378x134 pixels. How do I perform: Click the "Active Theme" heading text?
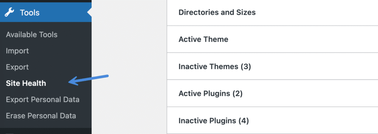click(x=203, y=39)
